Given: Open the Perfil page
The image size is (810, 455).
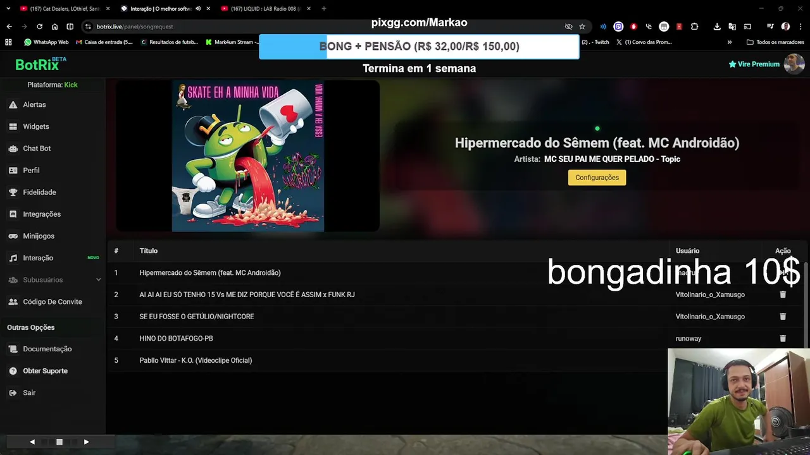Looking at the screenshot, I should pyautogui.click(x=31, y=170).
